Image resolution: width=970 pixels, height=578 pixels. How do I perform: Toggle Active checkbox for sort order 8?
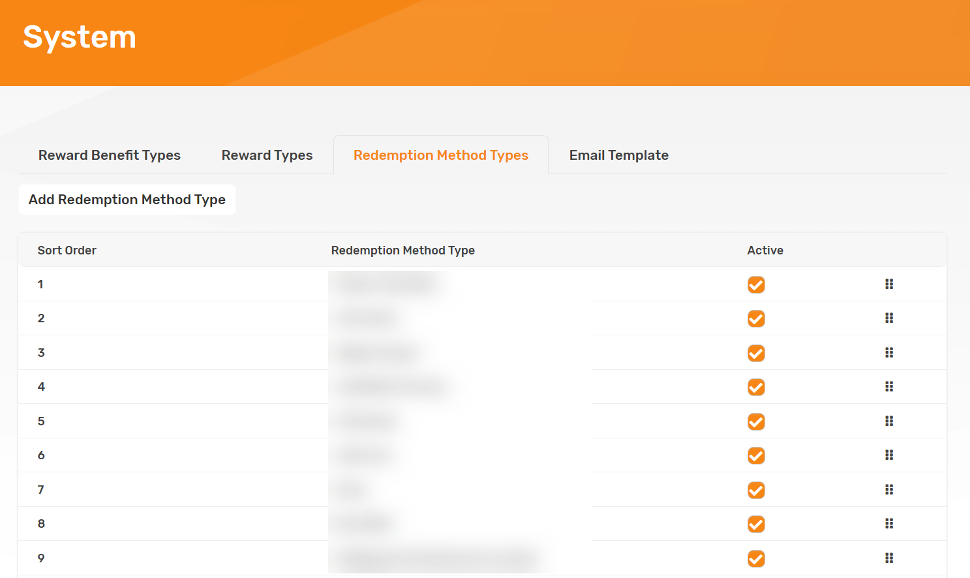756,525
